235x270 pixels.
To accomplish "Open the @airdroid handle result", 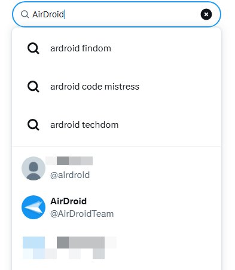I will pyautogui.click(x=70, y=175).
